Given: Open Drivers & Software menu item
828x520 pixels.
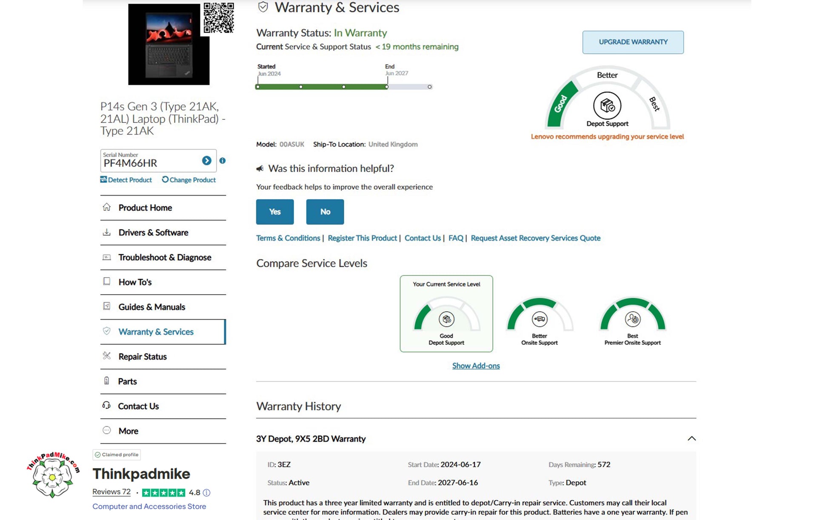Looking at the screenshot, I should [x=153, y=233].
